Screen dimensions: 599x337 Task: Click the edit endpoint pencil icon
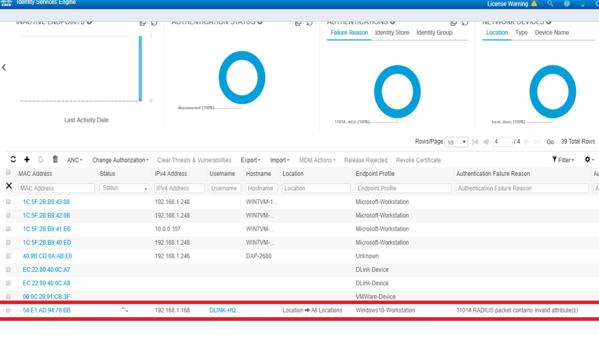click(41, 160)
